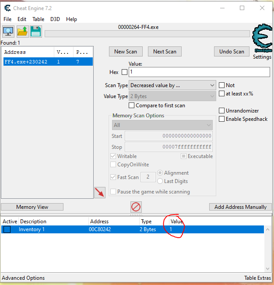The height and width of the screenshot is (285, 274).
Task: Open the D3D menu
Action: tap(55, 19)
